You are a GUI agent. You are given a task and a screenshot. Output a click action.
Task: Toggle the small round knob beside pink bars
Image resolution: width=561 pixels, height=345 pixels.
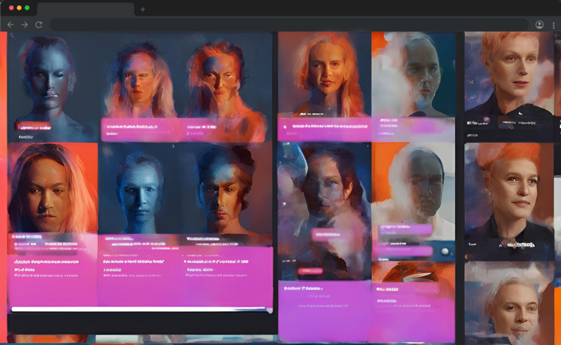click(x=444, y=251)
